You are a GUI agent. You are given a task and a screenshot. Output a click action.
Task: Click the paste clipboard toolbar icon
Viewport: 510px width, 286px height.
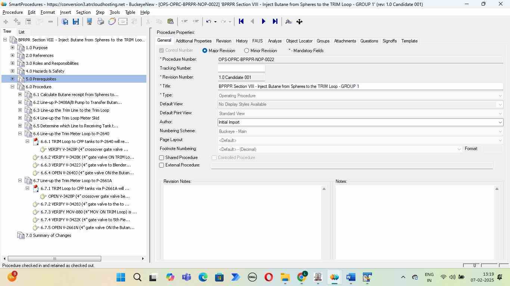[x=171, y=22]
